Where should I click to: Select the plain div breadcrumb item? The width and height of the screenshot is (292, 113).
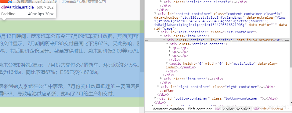tap(217, 109)
